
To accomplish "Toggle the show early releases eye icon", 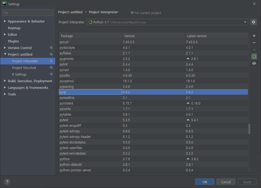I will (254, 63).
